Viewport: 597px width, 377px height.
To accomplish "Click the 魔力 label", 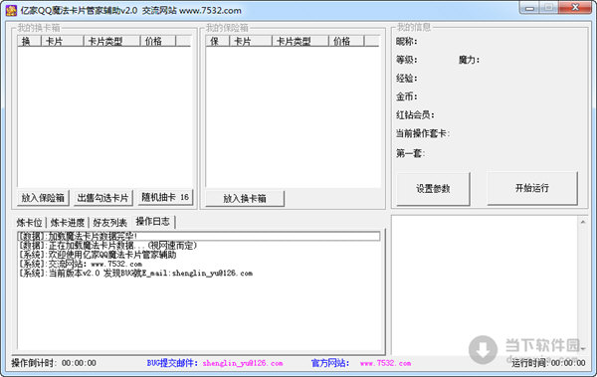I will click(x=469, y=60).
